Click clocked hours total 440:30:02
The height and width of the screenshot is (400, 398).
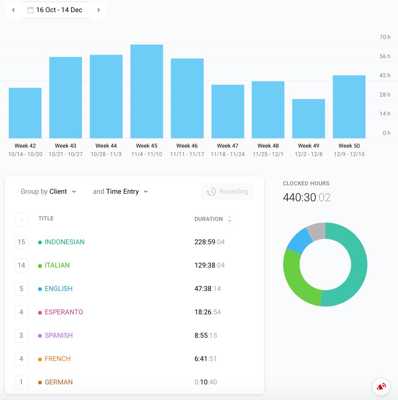(307, 197)
